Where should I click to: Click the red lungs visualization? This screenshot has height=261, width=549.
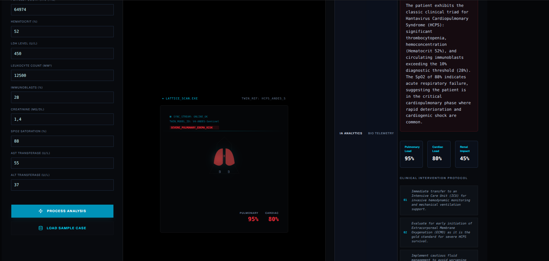click(x=224, y=157)
